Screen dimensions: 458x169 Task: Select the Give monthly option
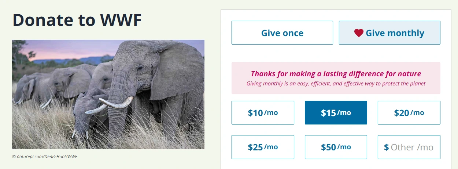click(x=389, y=33)
